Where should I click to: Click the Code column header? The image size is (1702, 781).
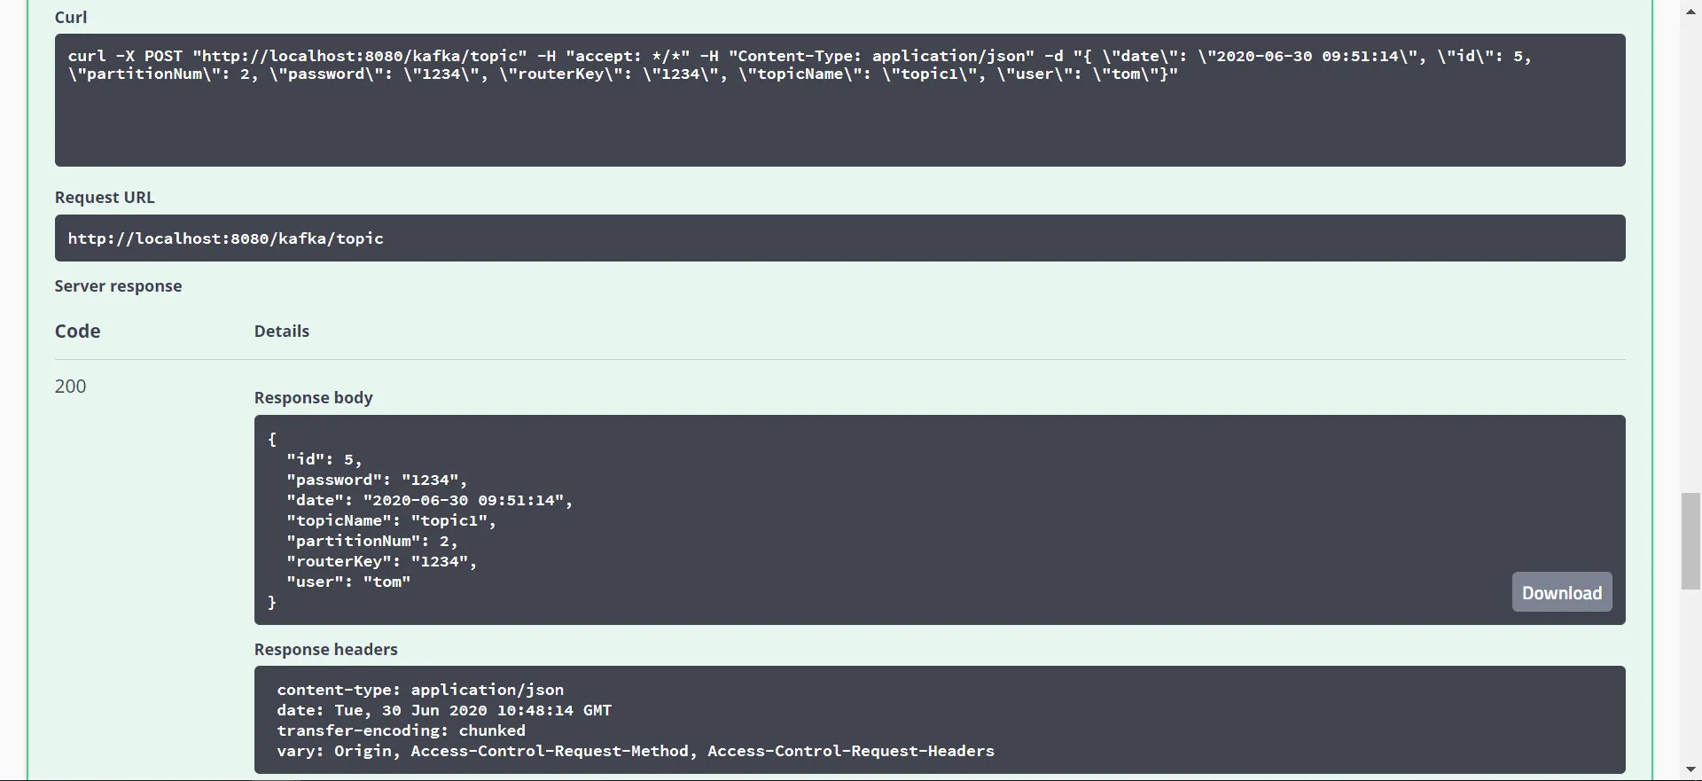tap(78, 332)
